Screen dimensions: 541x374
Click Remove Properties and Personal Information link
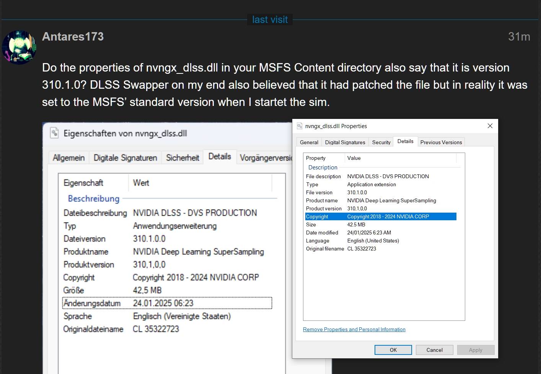(x=354, y=329)
